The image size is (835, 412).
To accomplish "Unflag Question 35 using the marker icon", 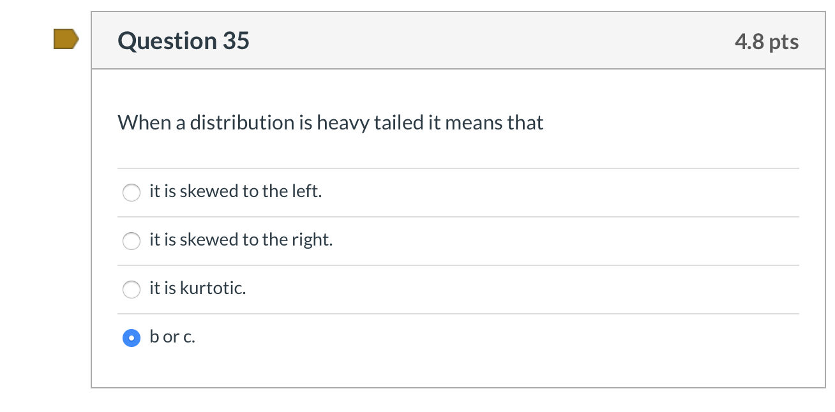I will (x=66, y=39).
